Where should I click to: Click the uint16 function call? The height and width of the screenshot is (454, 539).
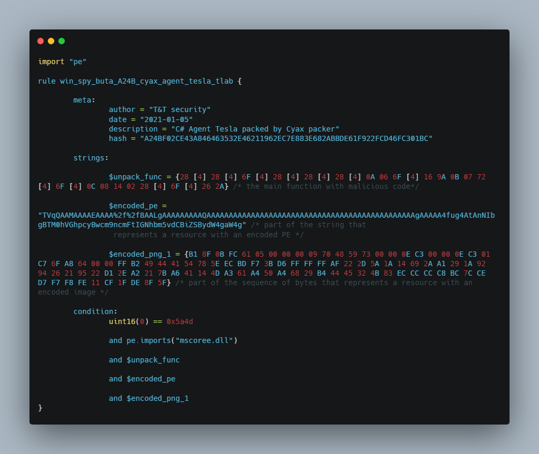pyautogui.click(x=122, y=321)
